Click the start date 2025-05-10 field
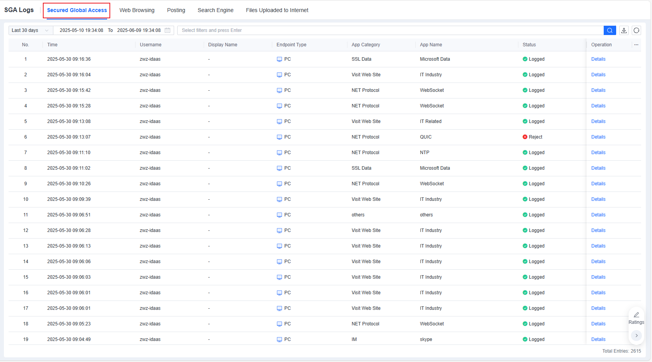 pos(81,30)
